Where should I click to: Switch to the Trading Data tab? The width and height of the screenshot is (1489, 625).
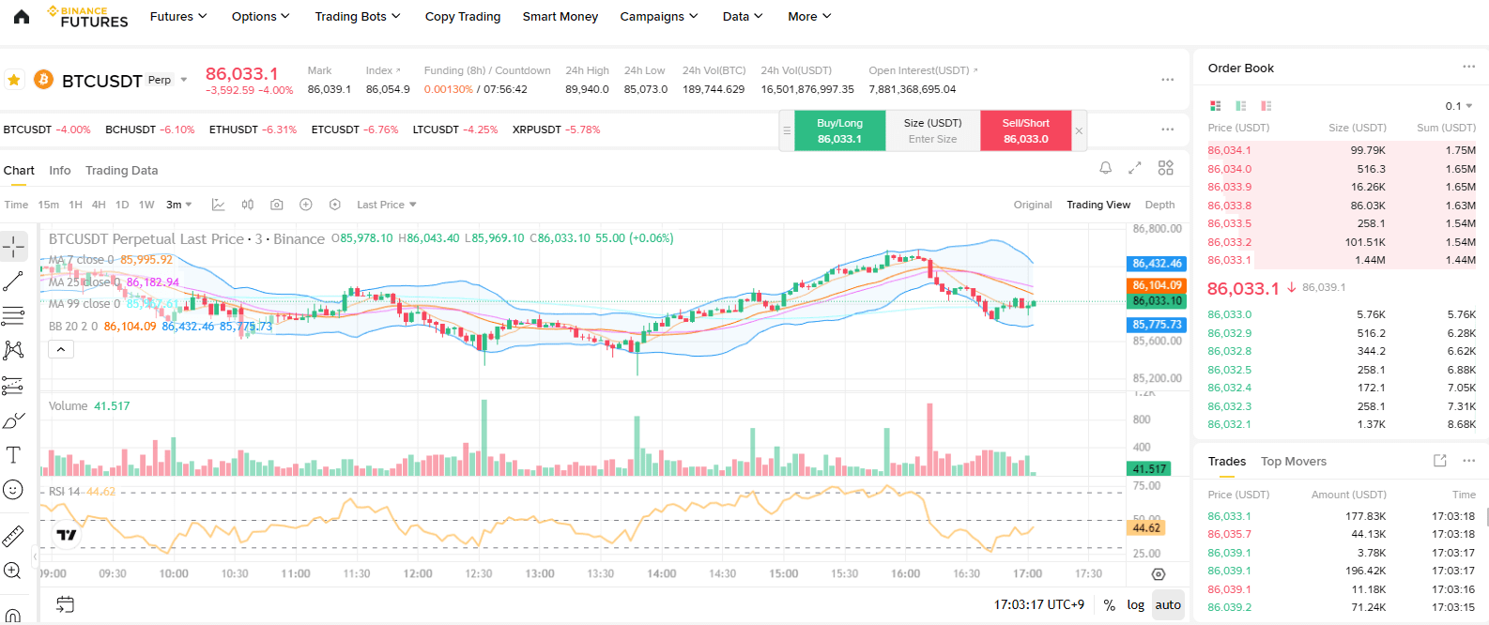[x=121, y=170]
